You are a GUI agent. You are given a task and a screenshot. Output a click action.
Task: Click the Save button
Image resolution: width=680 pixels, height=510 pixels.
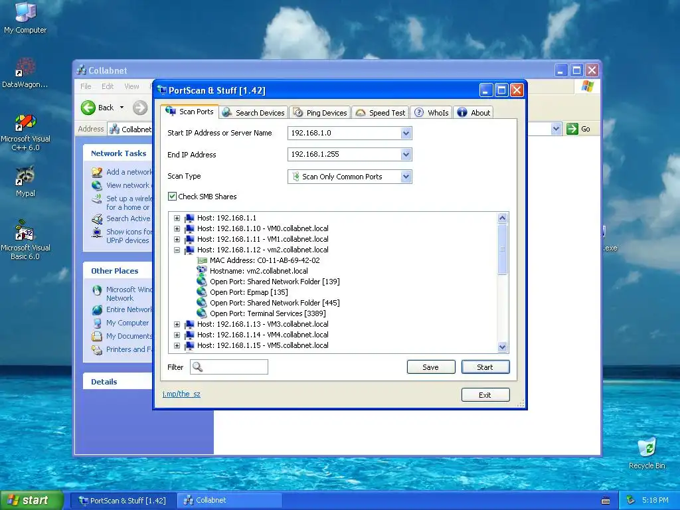[x=431, y=367]
